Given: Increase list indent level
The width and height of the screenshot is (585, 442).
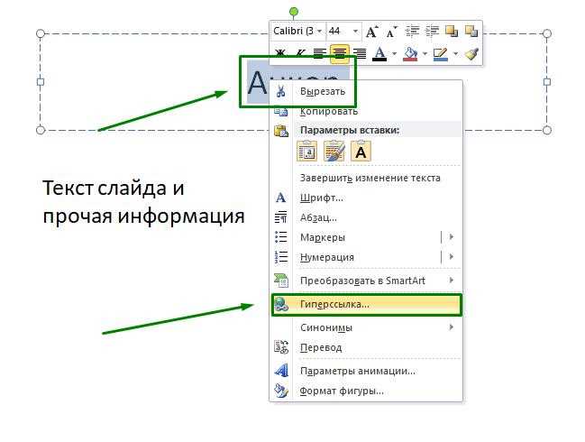Looking at the screenshot, I should tap(432, 32).
